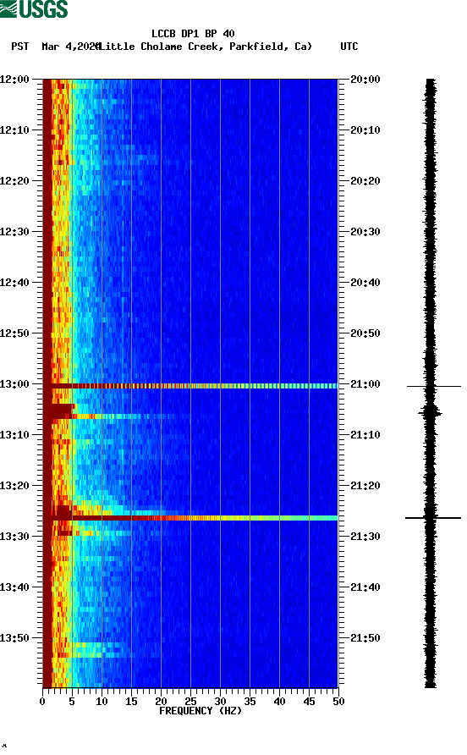Click the 20:20 UTC time label
Image resolution: width=467 pixels, height=755 pixels.
click(x=365, y=180)
